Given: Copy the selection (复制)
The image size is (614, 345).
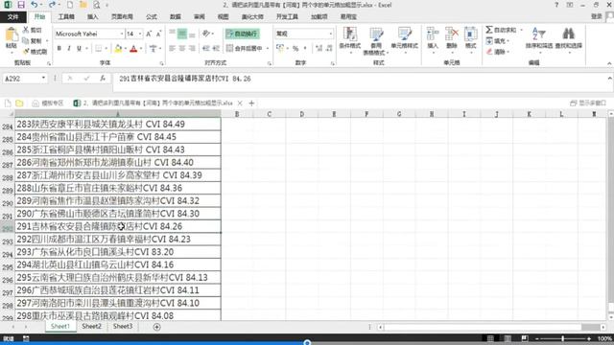Looking at the screenshot, I should pos(32,40).
